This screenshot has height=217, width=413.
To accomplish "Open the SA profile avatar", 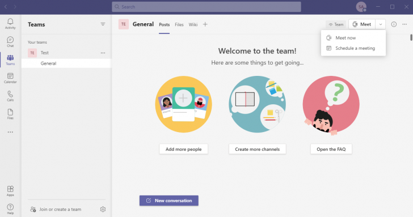I will coord(361,7).
